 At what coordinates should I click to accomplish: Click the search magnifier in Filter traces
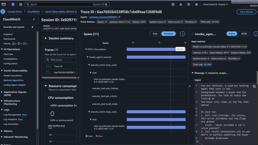(48, 60)
